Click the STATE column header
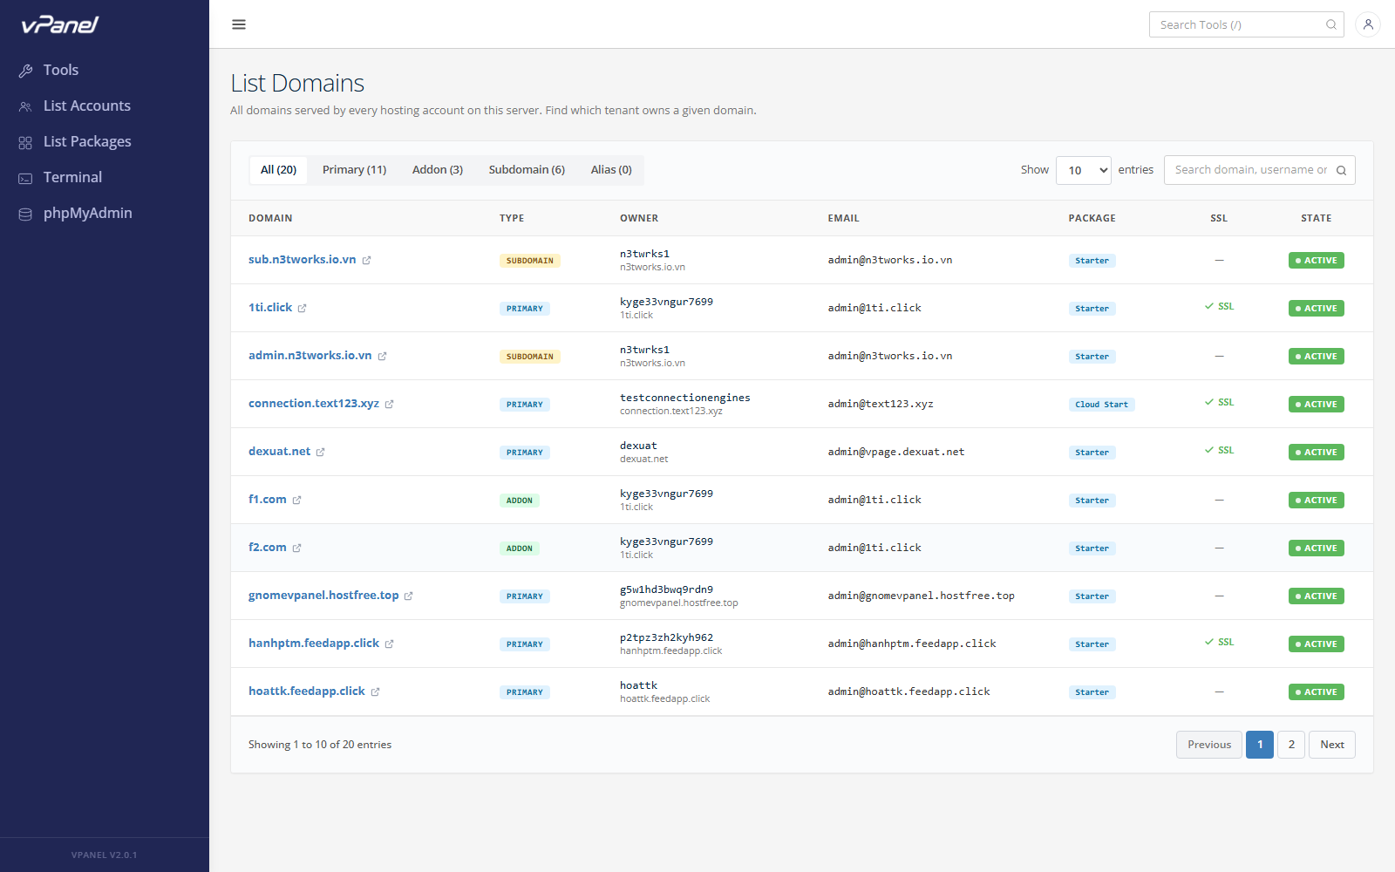The height and width of the screenshot is (872, 1395). [1316, 218]
